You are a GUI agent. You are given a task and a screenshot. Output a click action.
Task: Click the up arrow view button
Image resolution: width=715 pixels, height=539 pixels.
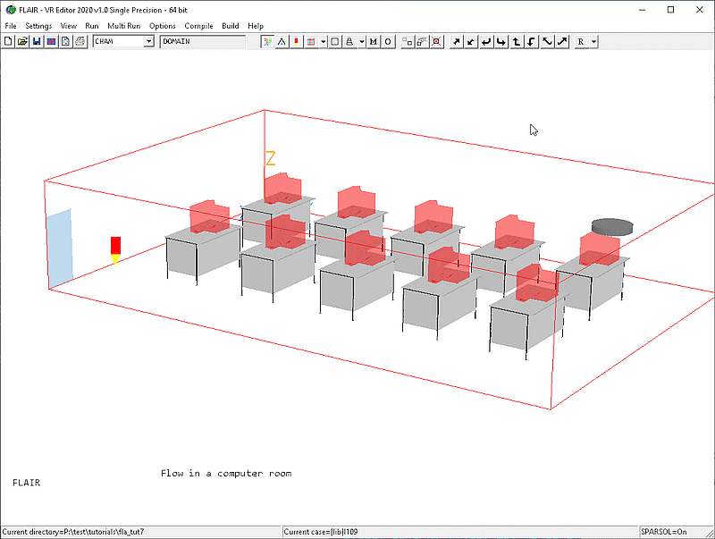pyautogui.click(x=517, y=41)
